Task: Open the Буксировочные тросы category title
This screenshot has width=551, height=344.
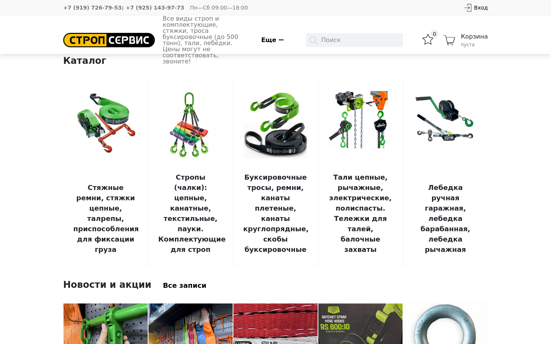Action: 275,213
